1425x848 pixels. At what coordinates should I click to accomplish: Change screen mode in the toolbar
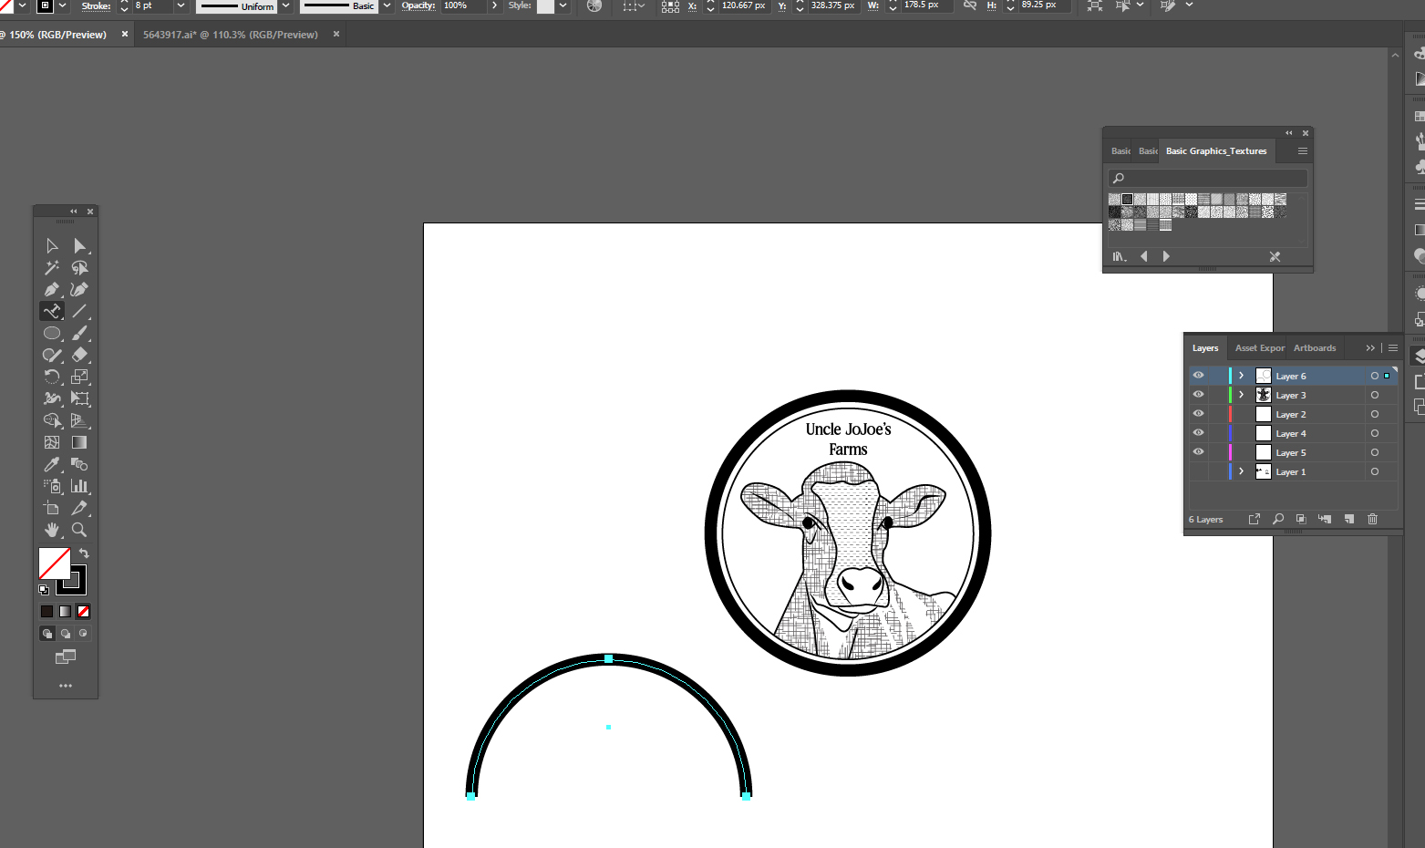pyautogui.click(x=66, y=657)
